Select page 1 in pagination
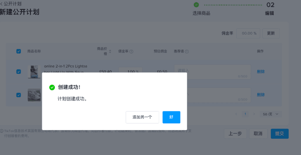 [x=245, y=114]
